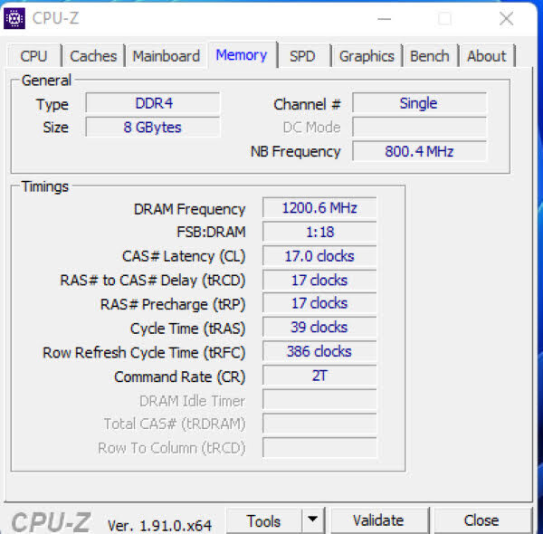
Task: Click the empty DRAM Idle Timer field
Action: [319, 400]
